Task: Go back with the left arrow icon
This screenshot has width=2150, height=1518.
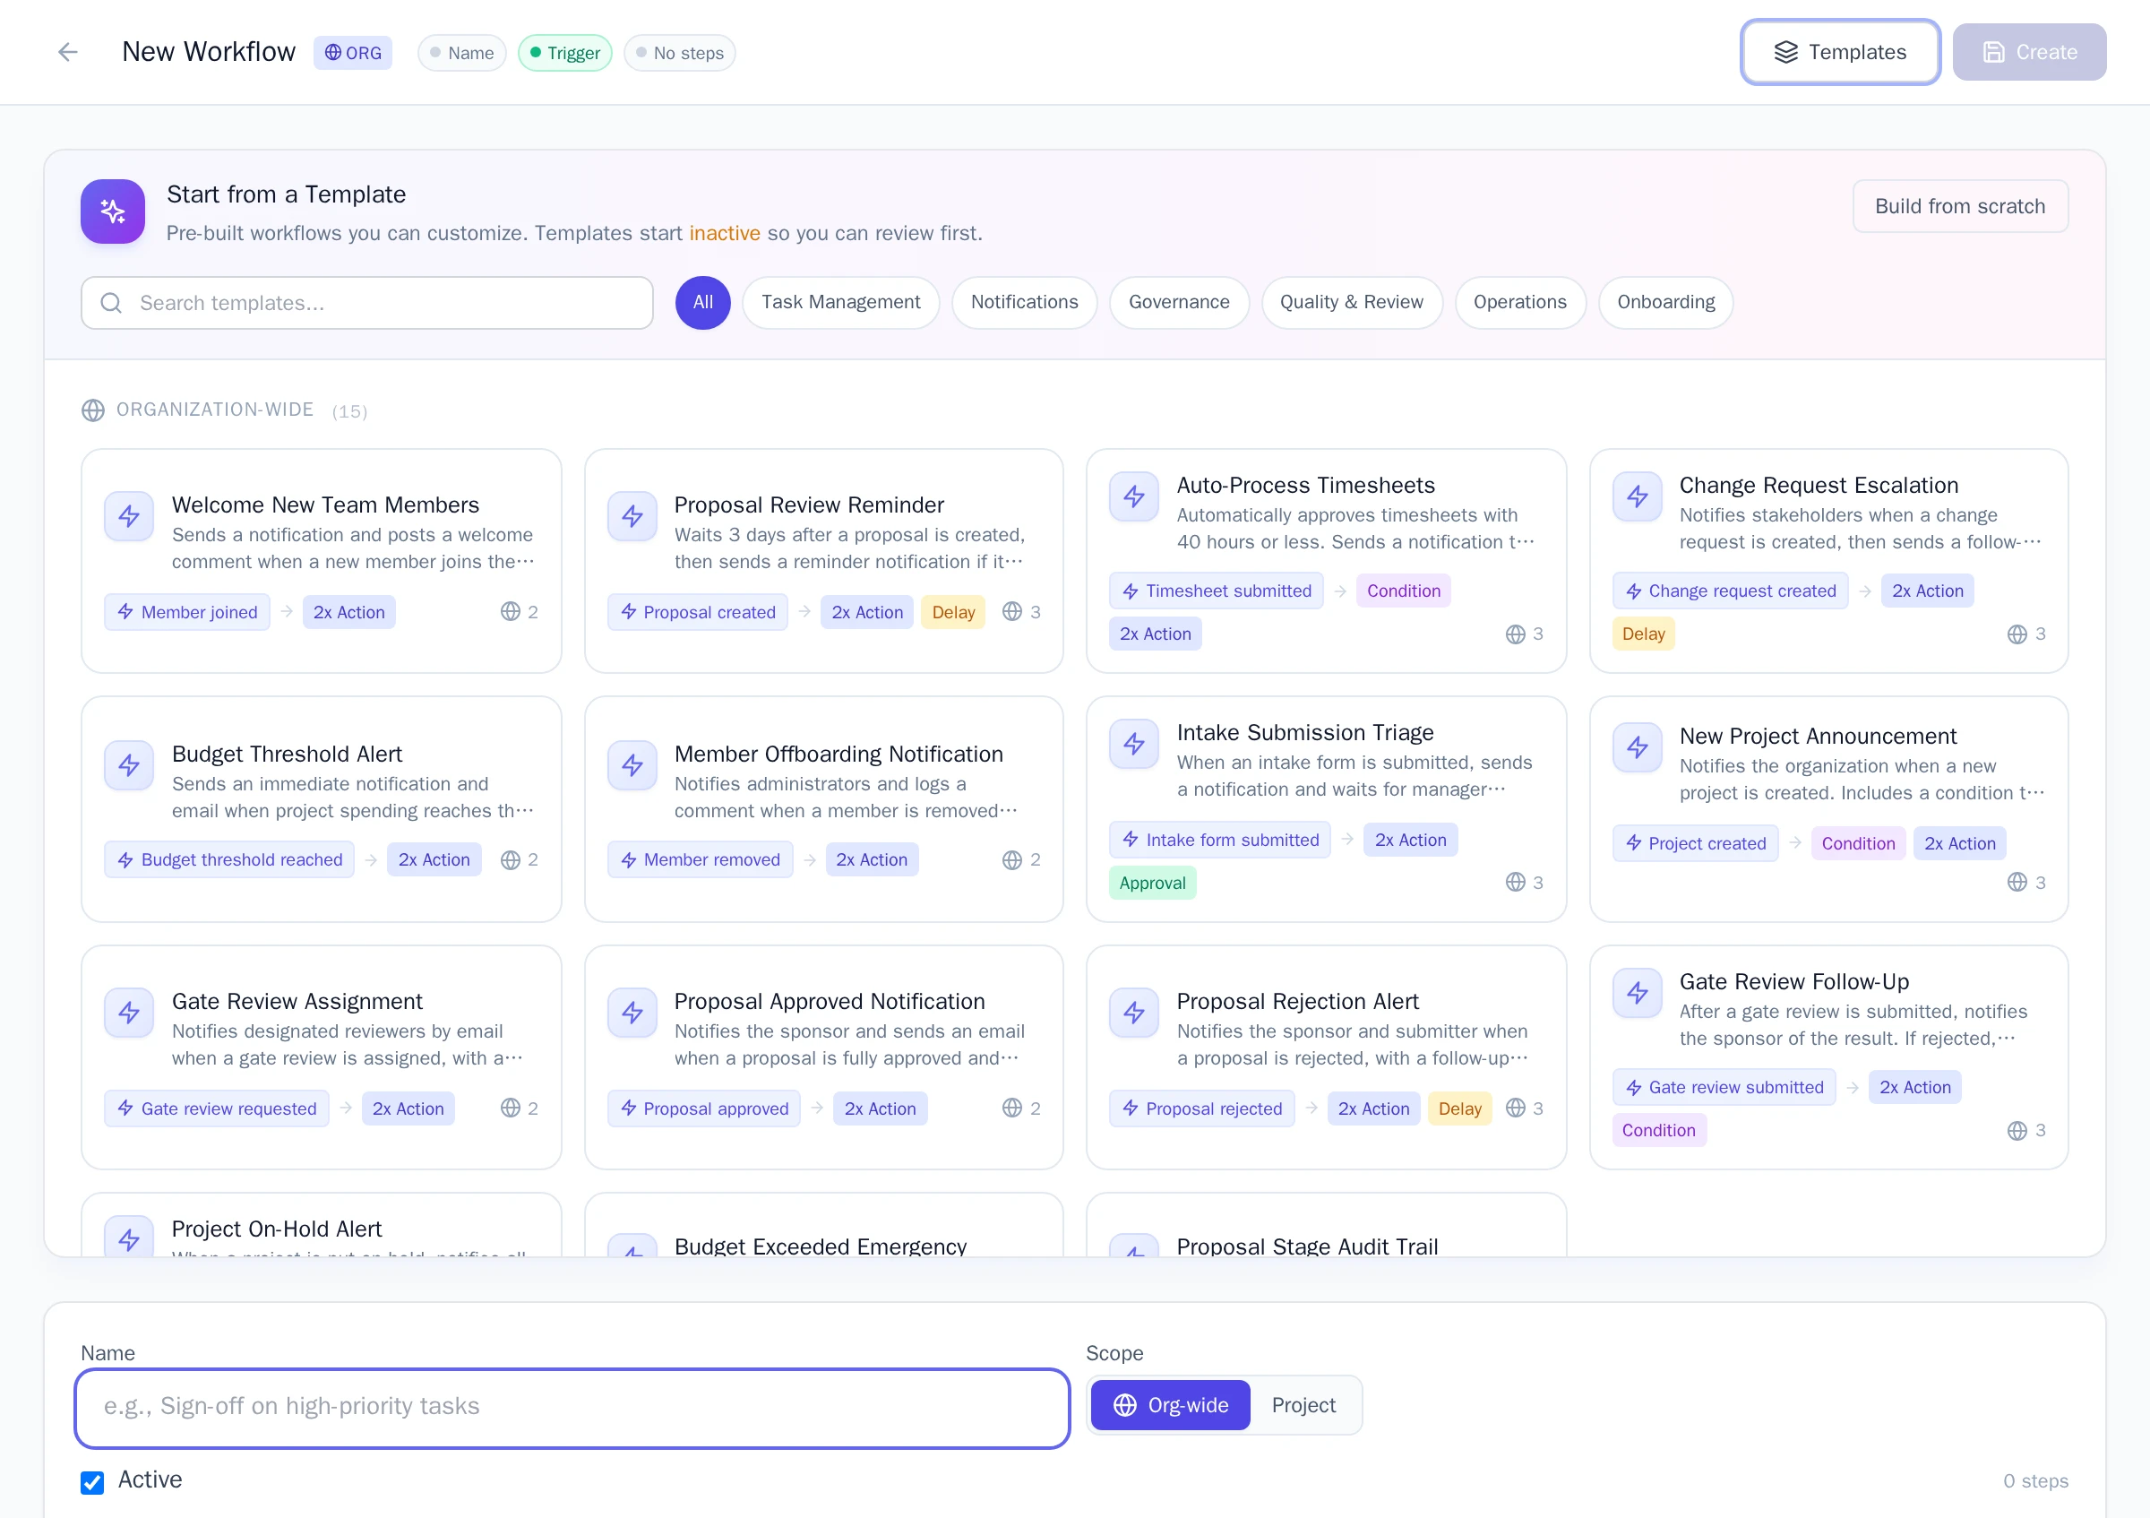Action: coord(67,53)
